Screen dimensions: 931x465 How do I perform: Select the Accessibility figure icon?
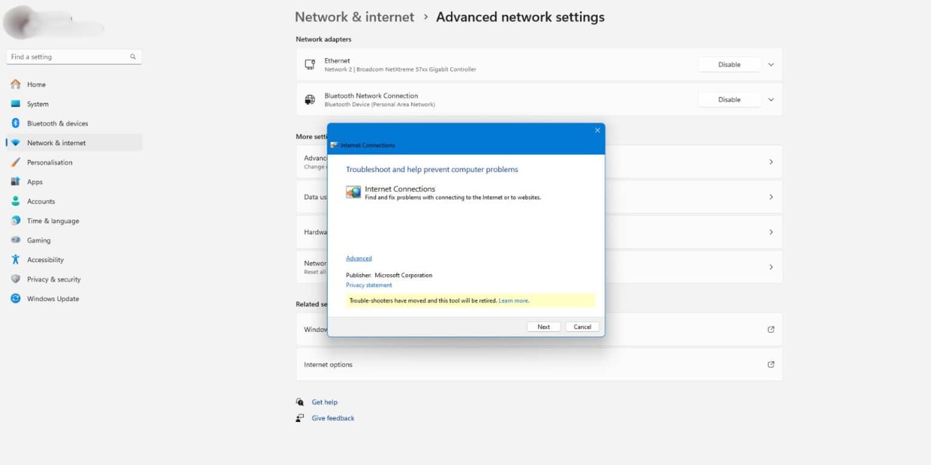(x=15, y=259)
